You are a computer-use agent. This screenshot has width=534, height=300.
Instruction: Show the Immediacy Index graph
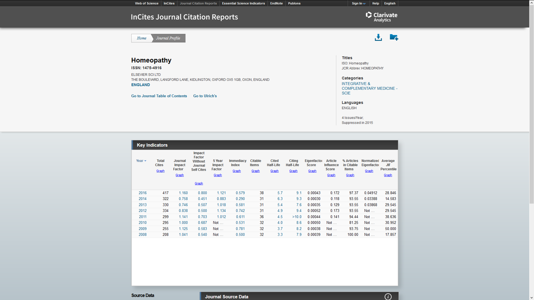tap(237, 171)
